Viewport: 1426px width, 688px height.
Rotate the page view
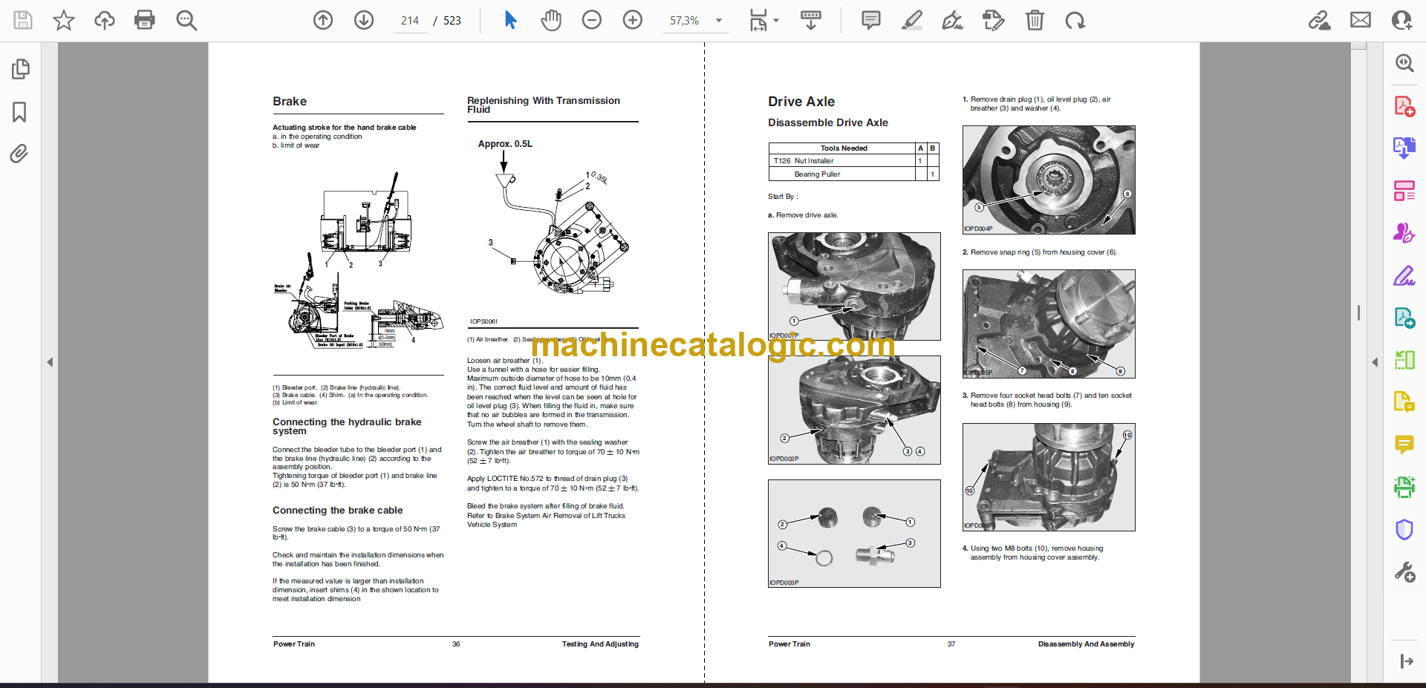[x=1075, y=20]
